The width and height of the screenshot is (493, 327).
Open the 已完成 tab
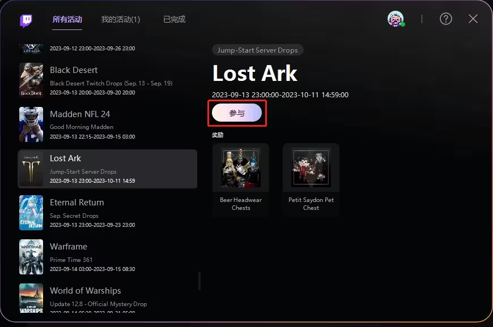tap(175, 19)
